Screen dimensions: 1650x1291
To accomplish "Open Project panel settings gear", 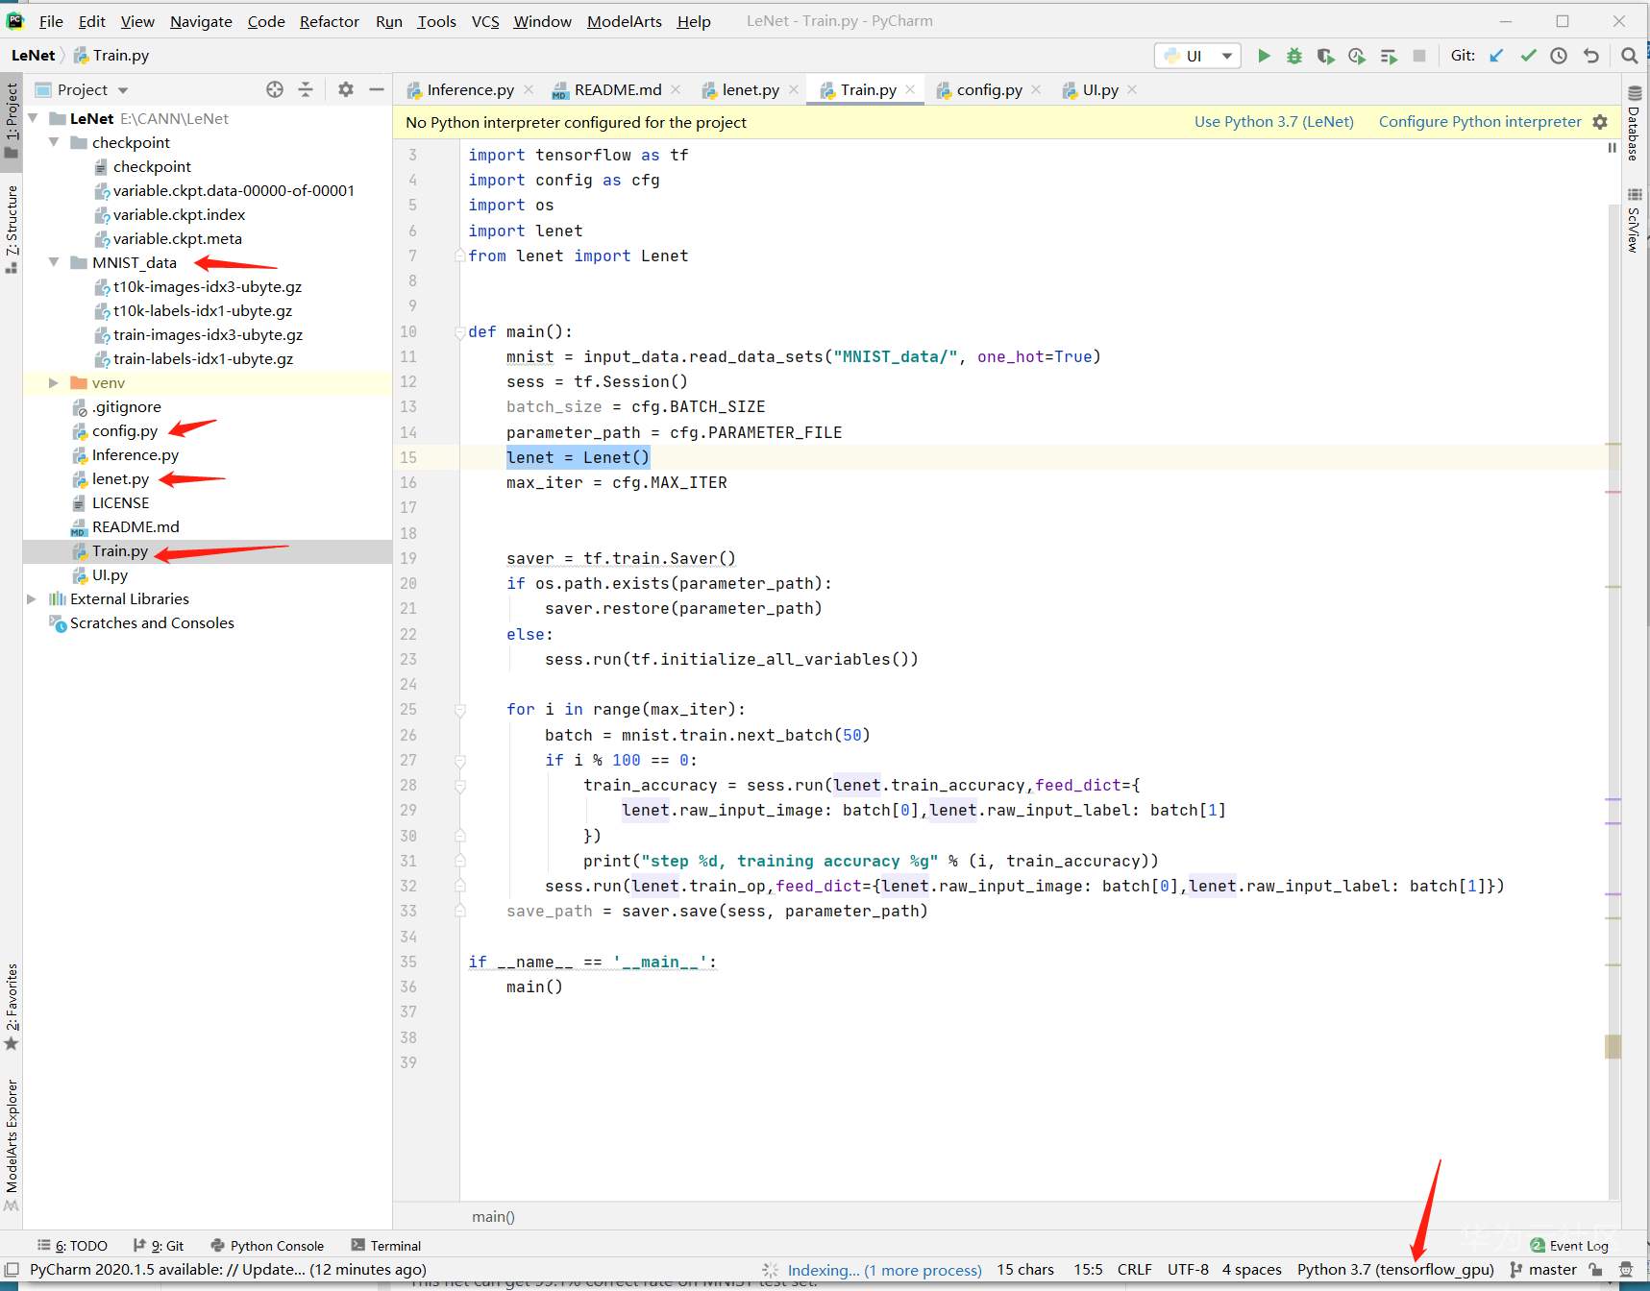I will 346,89.
